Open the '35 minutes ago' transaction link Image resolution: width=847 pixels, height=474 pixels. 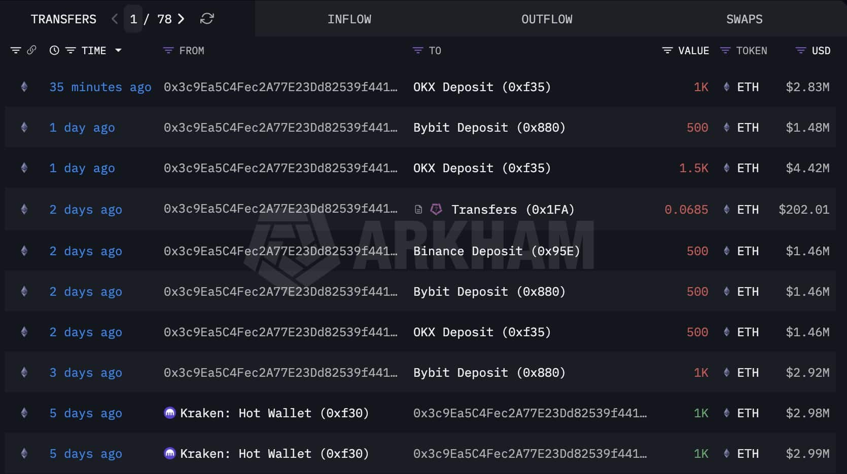click(x=100, y=87)
